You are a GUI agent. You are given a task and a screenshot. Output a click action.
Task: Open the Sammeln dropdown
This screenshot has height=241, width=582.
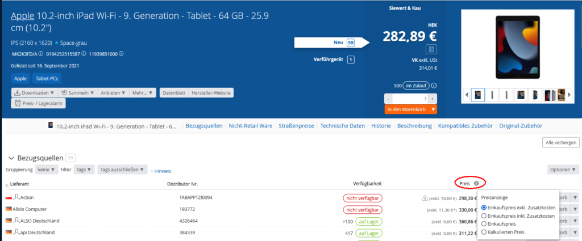77,92
